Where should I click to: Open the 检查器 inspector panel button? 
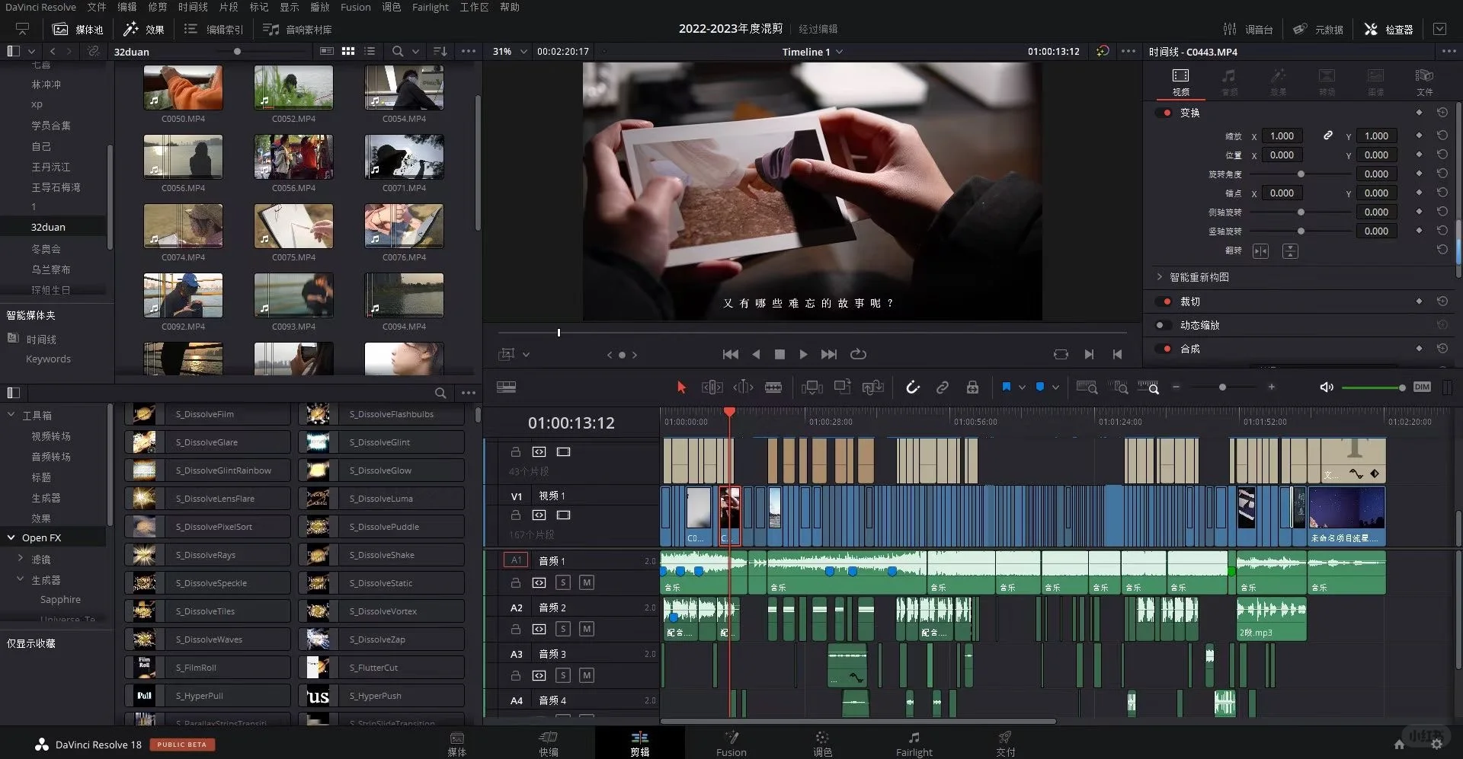1388,29
